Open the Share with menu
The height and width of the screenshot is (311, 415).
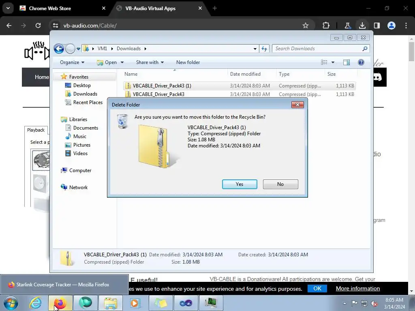[150, 62]
